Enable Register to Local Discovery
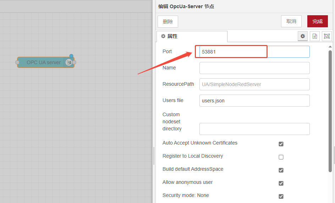Screen dimensions: 335x203 (281, 157)
